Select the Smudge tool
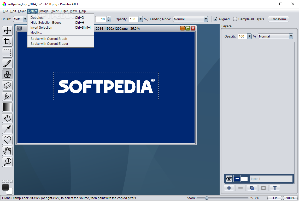The width and height of the screenshot is (299, 201). [x=7, y=96]
